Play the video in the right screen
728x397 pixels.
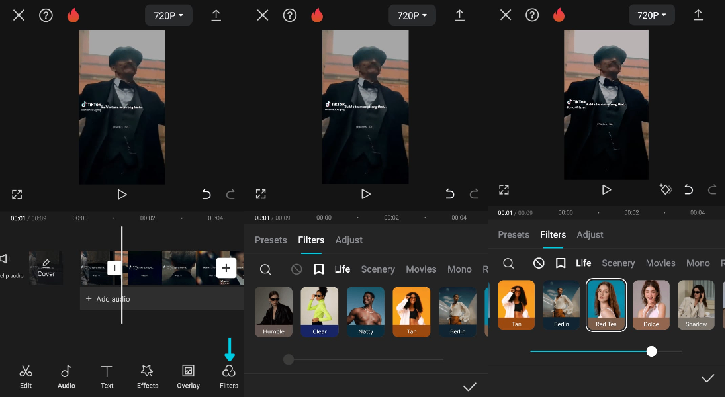click(x=606, y=189)
